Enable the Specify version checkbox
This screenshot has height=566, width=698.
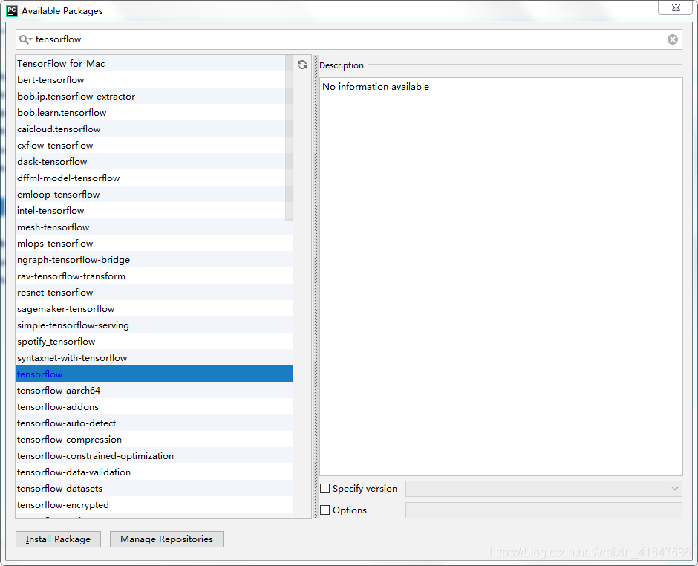click(x=325, y=489)
